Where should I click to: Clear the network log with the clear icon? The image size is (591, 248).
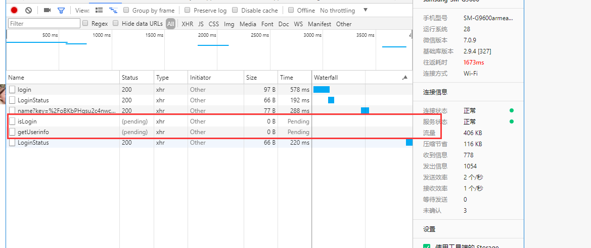pos(29,10)
